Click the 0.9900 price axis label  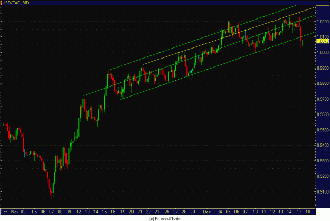323,68
